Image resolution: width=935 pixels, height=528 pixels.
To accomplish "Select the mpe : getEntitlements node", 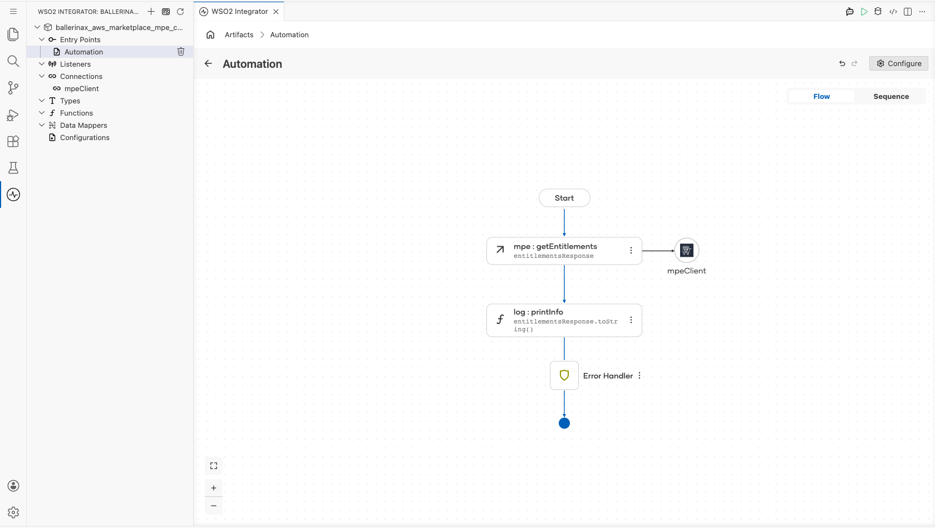I will click(564, 251).
